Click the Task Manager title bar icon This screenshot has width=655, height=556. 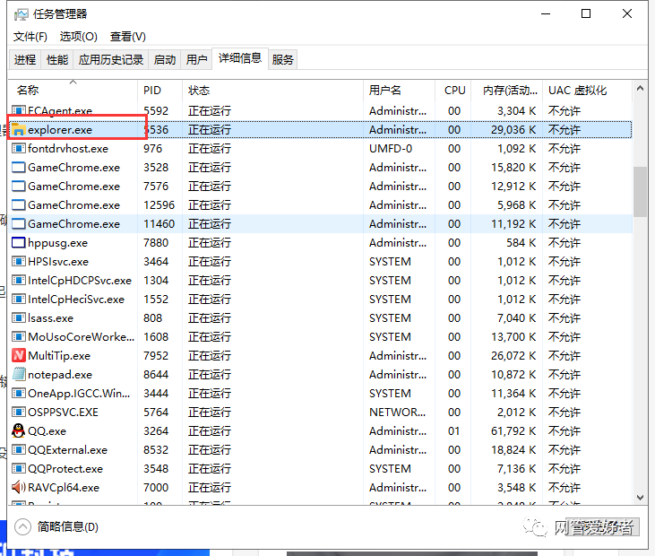(21, 14)
